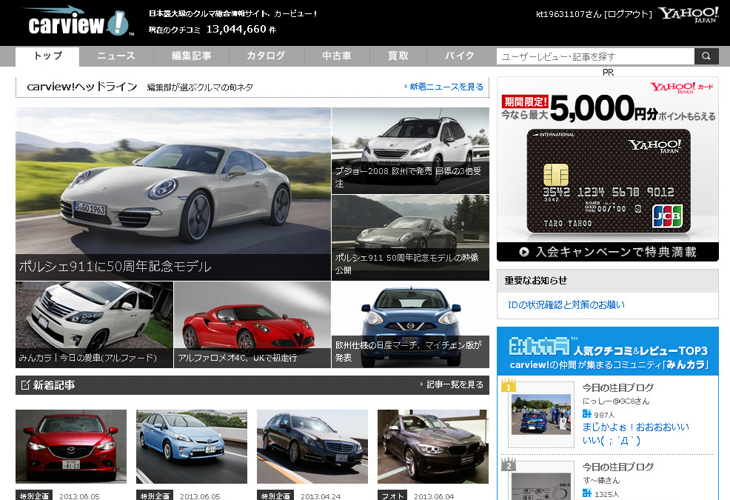
Task: Click the ログアウト link
Action: (628, 15)
